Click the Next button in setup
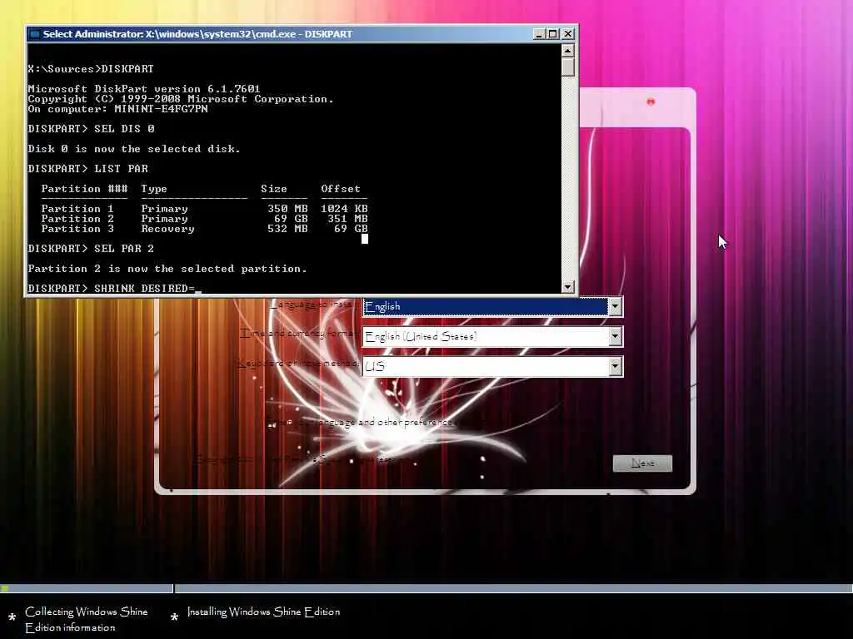This screenshot has width=853, height=639. coord(642,463)
